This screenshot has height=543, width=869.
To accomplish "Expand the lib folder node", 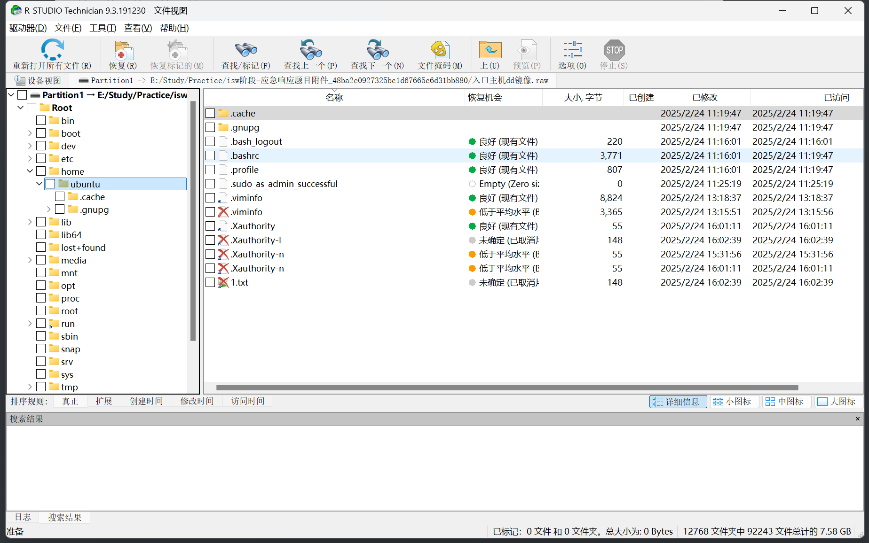I will [30, 222].
